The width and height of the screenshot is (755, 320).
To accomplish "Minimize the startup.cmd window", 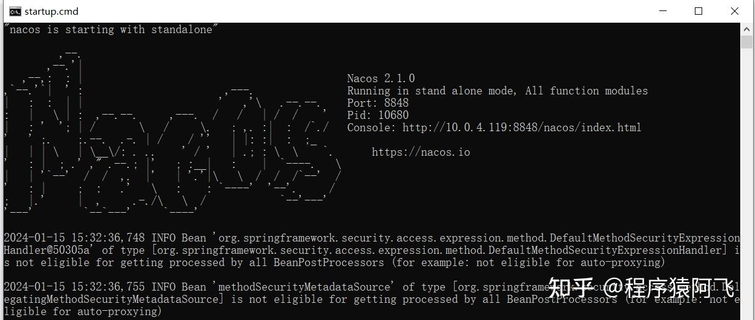I will click(663, 11).
